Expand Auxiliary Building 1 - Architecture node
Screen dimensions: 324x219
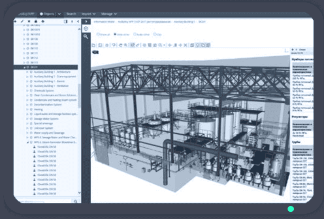27,72
